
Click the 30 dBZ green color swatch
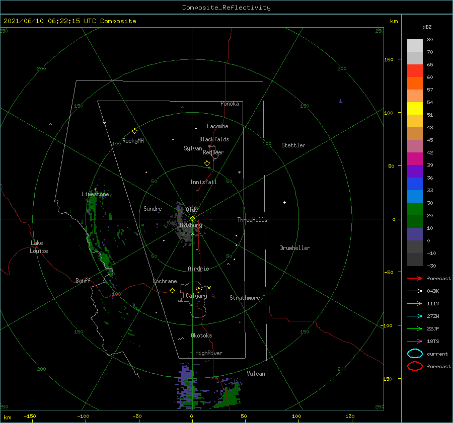pyautogui.click(x=415, y=209)
